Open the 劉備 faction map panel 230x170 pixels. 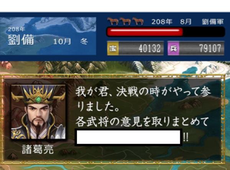tap(48, 36)
